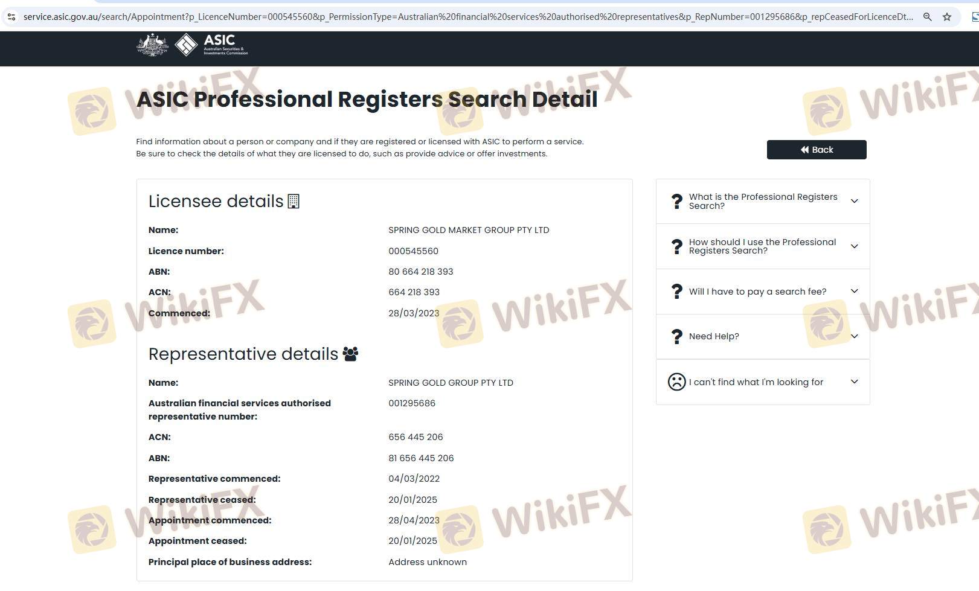Click the page title 'ASIC Professional Registers Search Detail'

(x=367, y=99)
